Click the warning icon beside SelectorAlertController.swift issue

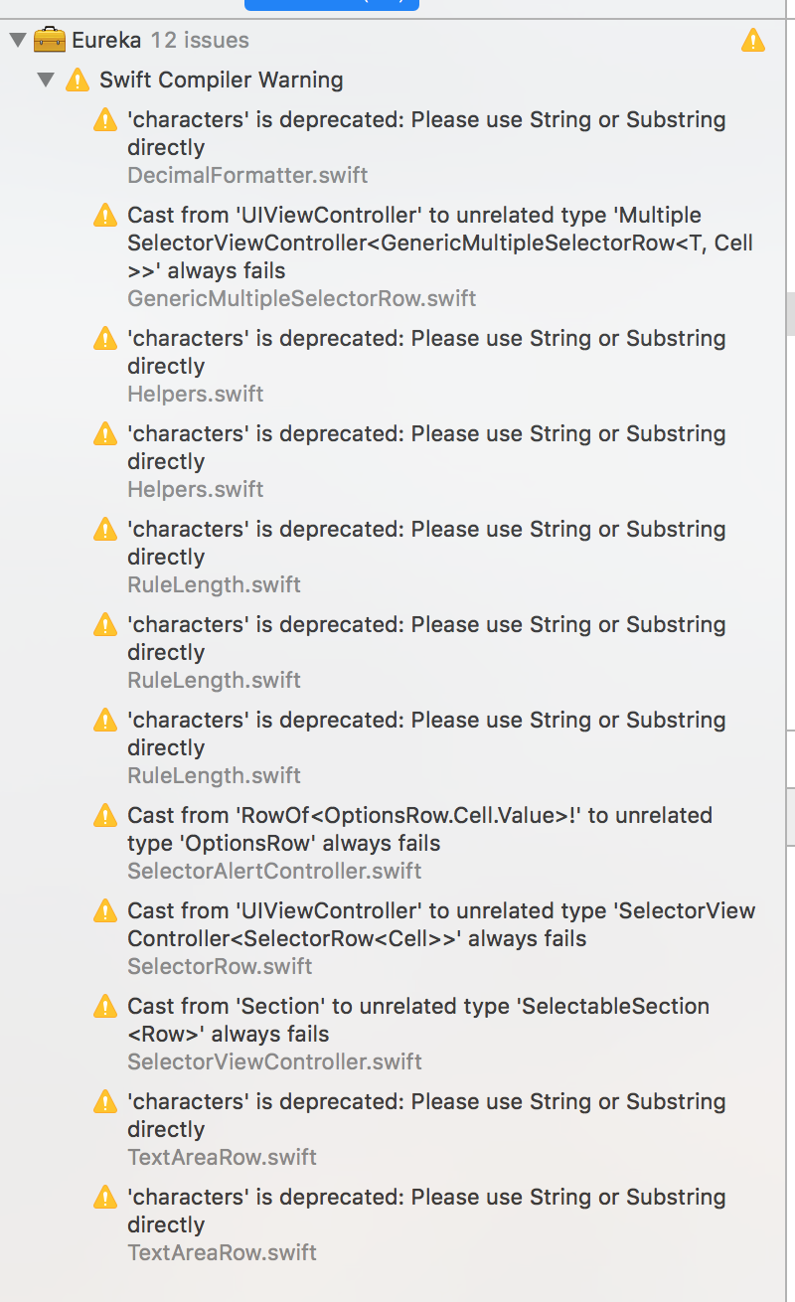105,816
